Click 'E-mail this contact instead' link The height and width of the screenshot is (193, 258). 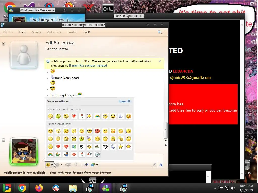point(88,66)
